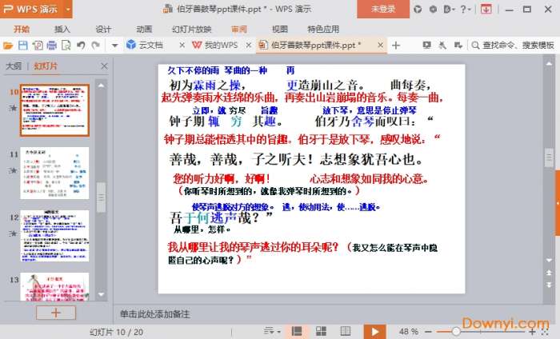Switch to slide sorter view icon
560x339 pixels.
pos(321,331)
